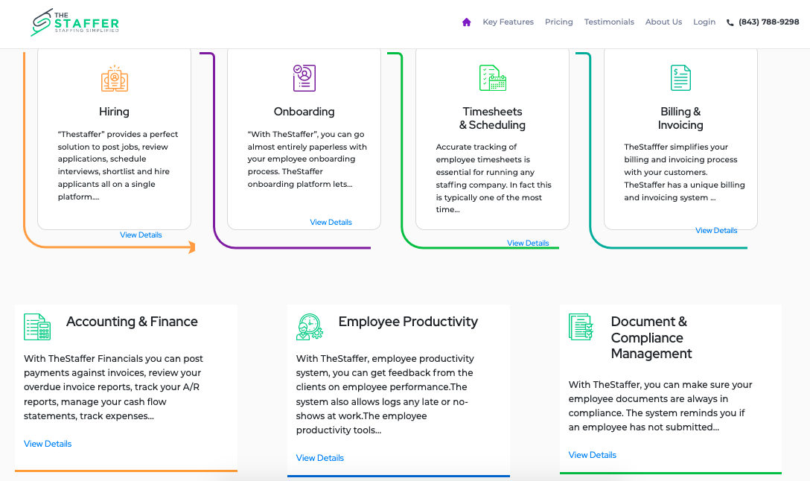This screenshot has width=810, height=481.
Task: View Details for Billing & Invoicing
Action: point(716,230)
